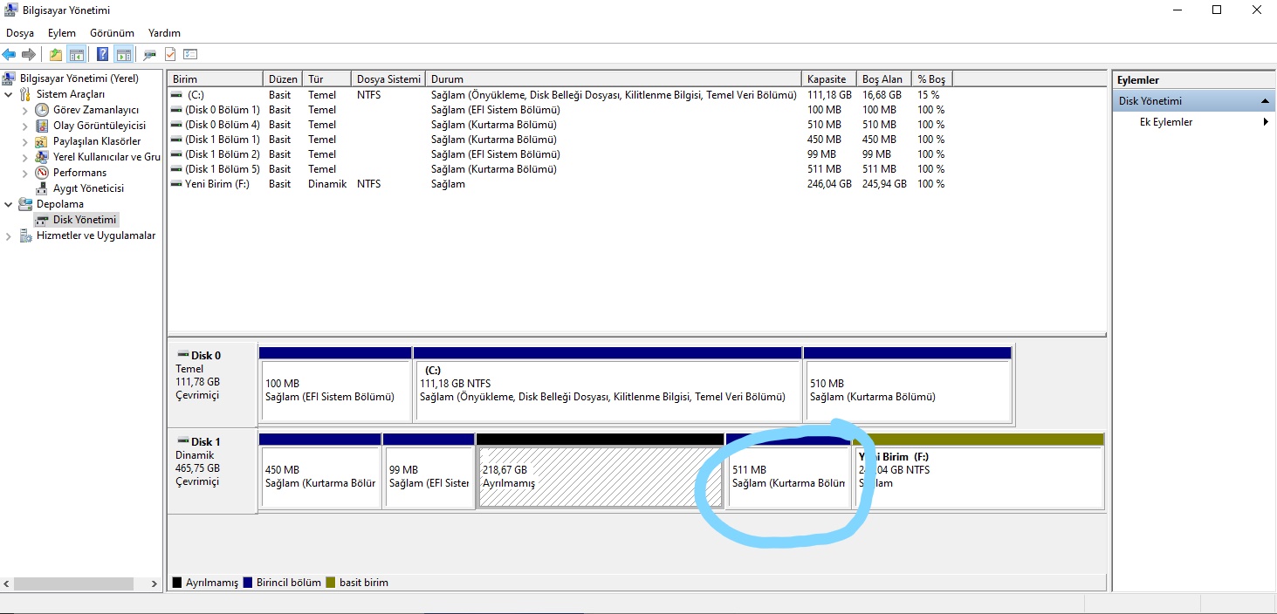Open Görev Zamanlayıcı clock icon item
Screen dimensions: 1277x614
coord(95,110)
